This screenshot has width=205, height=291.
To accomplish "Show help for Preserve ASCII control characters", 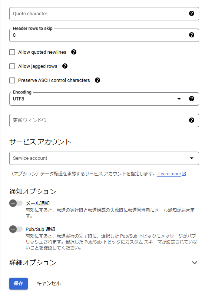I will (97, 80).
